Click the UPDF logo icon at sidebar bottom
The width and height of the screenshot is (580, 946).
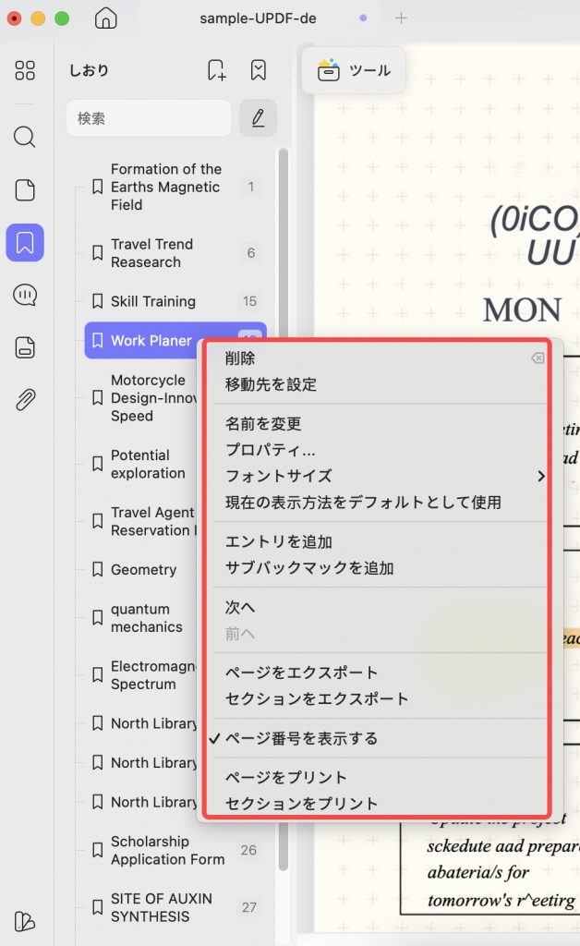click(x=25, y=921)
